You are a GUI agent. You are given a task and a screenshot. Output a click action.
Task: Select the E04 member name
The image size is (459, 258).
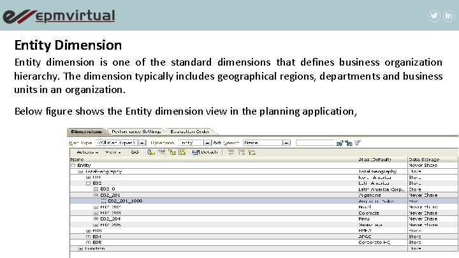click(97, 236)
